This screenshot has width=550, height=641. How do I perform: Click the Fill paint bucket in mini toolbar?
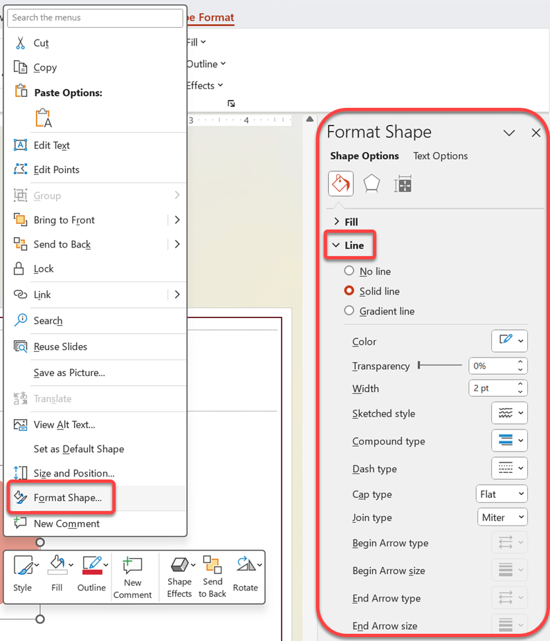[57, 566]
